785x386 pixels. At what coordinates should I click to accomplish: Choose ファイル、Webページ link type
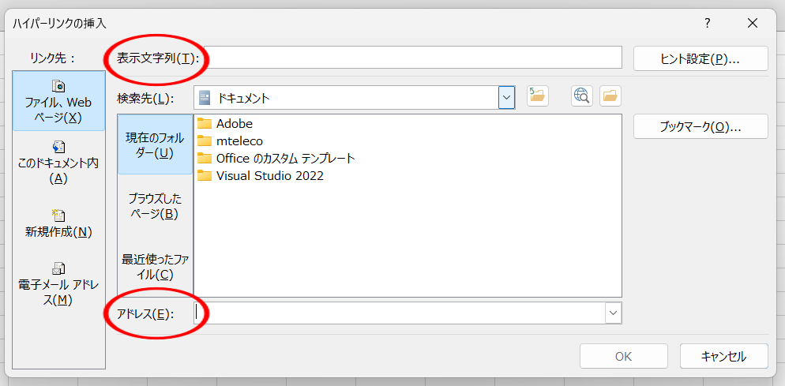[58, 100]
